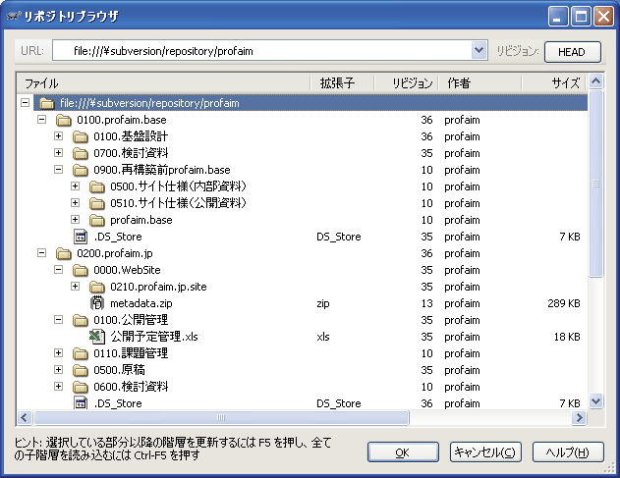Click the 0110.課題管理 folder icon
The image size is (620, 478).
pyautogui.click(x=81, y=353)
